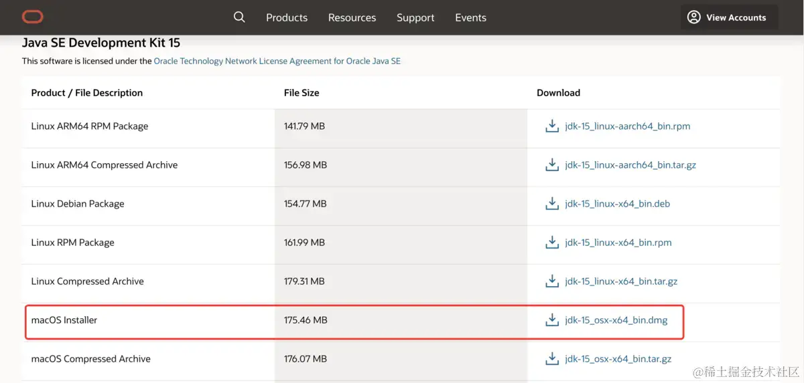Viewport: 804px width, 383px height.
Task: Click the Download column header
Action: (558, 93)
